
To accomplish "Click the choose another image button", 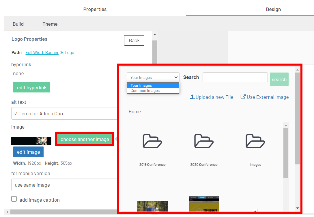I will pyautogui.click(x=85, y=139).
